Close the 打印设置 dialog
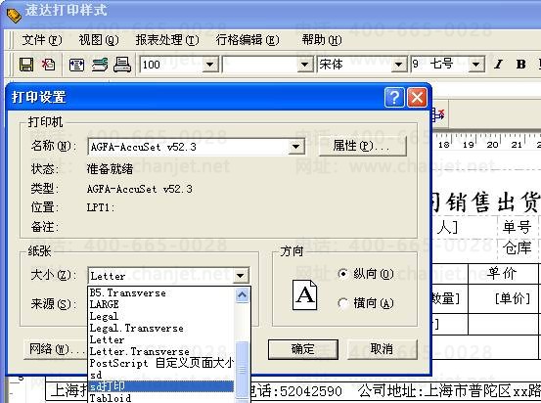The width and height of the screenshot is (541, 403). [x=417, y=97]
